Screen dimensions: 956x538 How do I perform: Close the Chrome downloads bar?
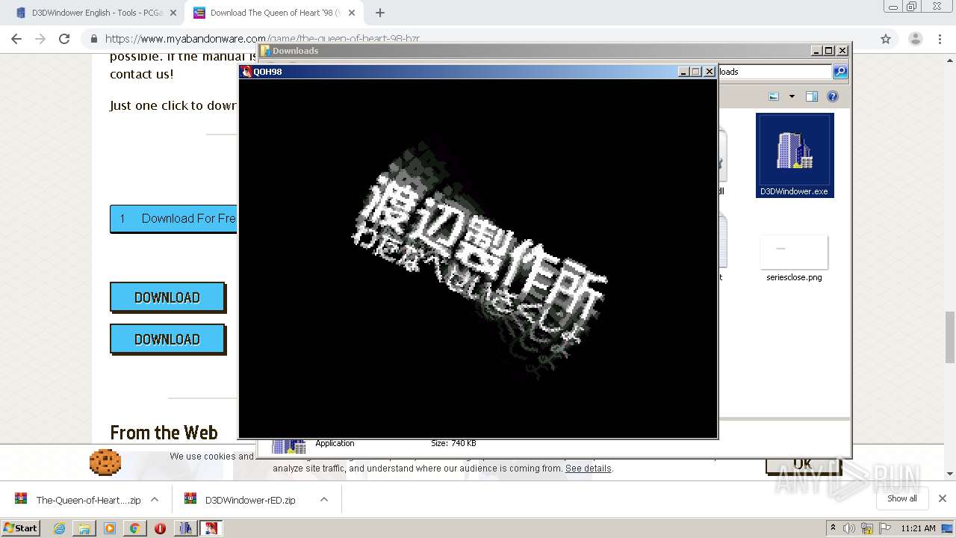pos(943,498)
